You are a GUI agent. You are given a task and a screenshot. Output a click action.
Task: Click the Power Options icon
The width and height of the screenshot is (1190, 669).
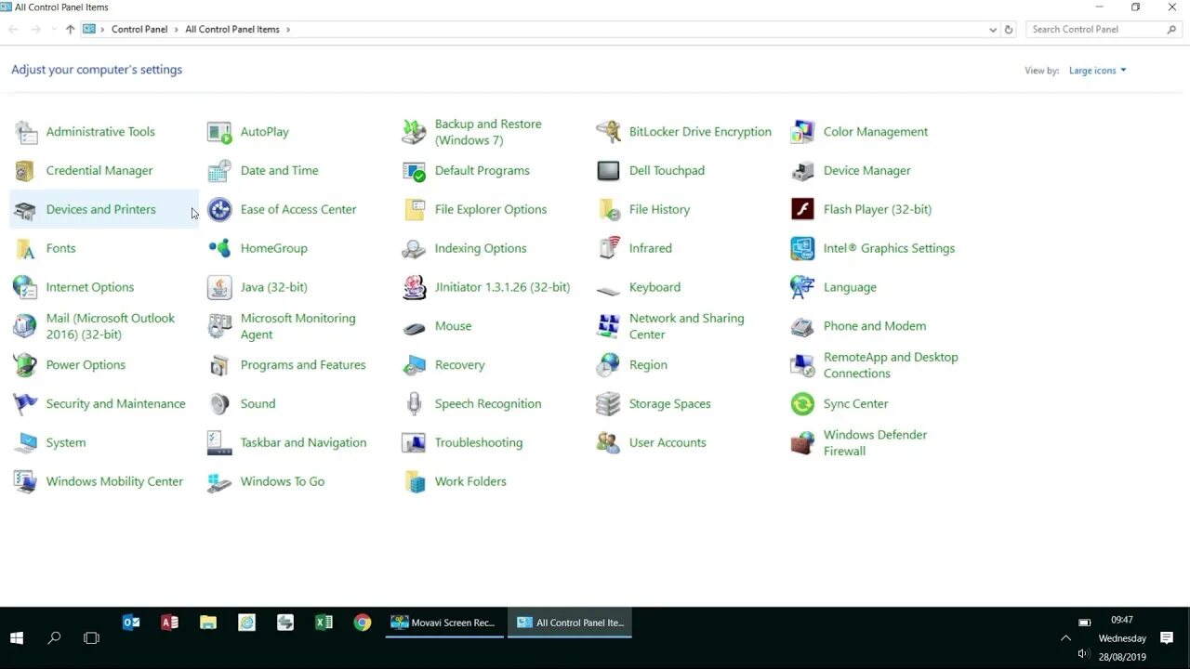pyautogui.click(x=25, y=365)
